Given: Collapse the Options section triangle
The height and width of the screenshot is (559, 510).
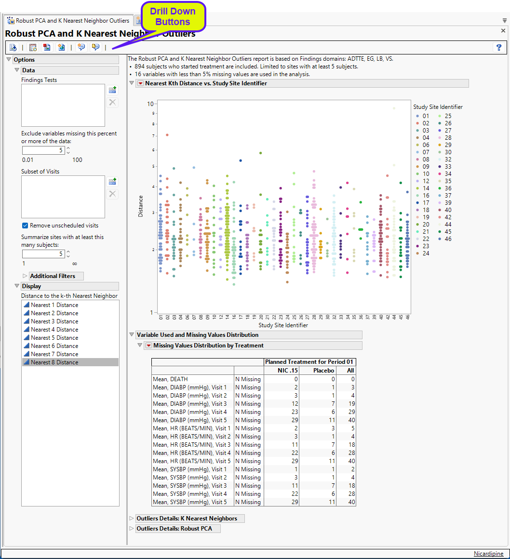Looking at the screenshot, I should click(x=9, y=60).
